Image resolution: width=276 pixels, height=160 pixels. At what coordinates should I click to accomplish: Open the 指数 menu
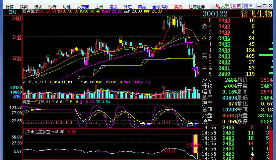(24, 7)
